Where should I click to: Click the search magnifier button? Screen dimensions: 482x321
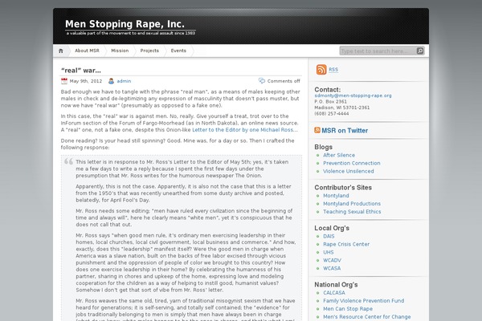(420, 51)
